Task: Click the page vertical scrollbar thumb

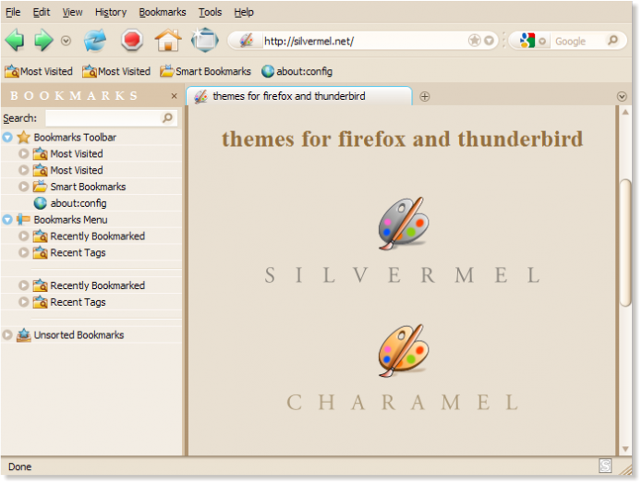Action: point(625,242)
